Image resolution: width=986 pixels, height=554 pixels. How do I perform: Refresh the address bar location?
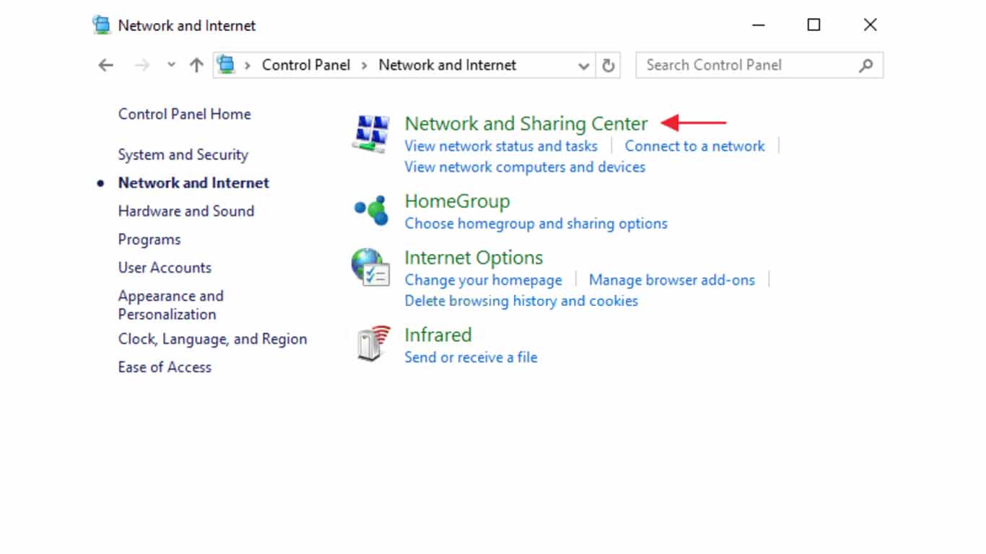point(608,64)
